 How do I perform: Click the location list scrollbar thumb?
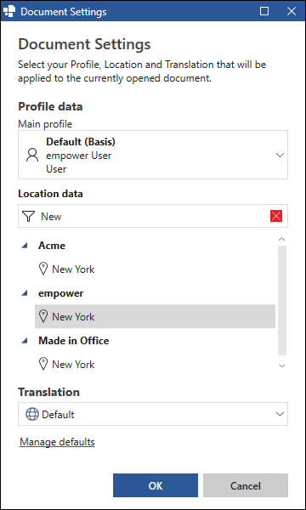coord(282,300)
